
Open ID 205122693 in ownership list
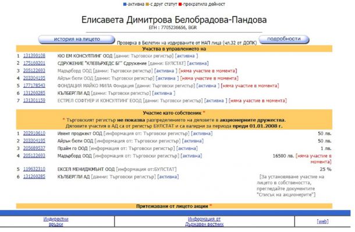[34, 156]
